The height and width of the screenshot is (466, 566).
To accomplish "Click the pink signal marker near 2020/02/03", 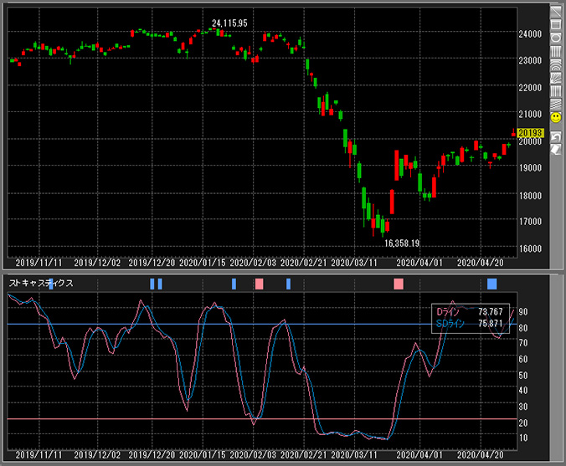I will click(x=260, y=284).
